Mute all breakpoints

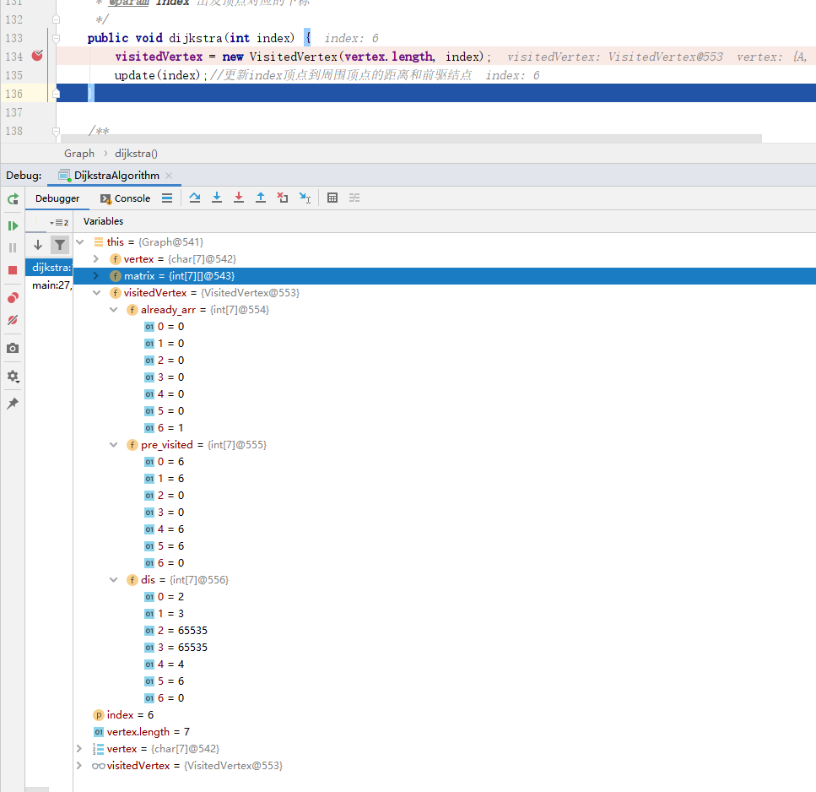13,320
